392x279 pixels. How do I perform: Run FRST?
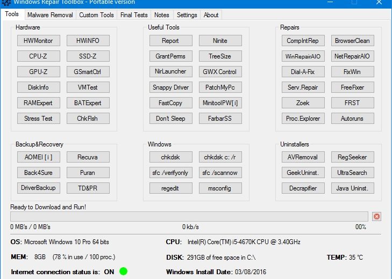pyautogui.click(x=353, y=103)
